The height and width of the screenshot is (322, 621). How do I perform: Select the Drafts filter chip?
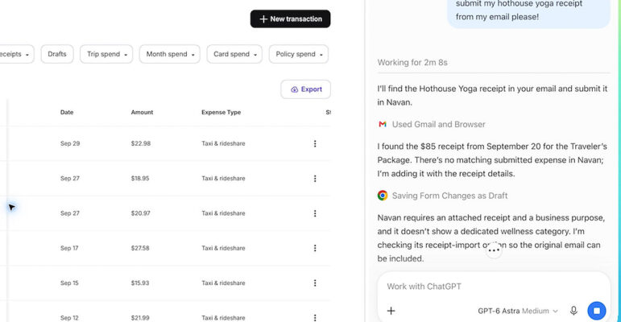pyautogui.click(x=57, y=54)
